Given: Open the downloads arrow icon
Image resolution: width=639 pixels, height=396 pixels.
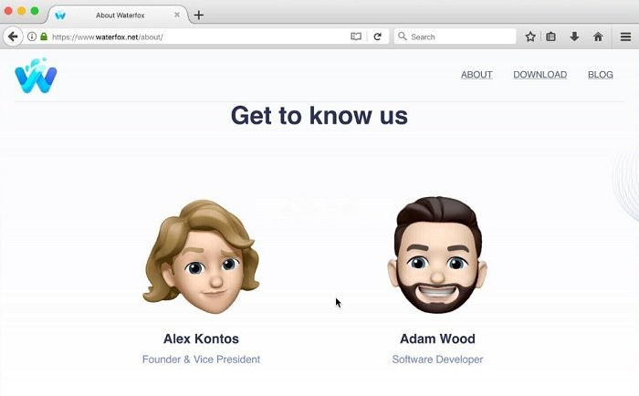Looking at the screenshot, I should click(574, 36).
